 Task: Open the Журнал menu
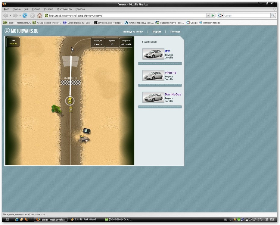(36, 9)
